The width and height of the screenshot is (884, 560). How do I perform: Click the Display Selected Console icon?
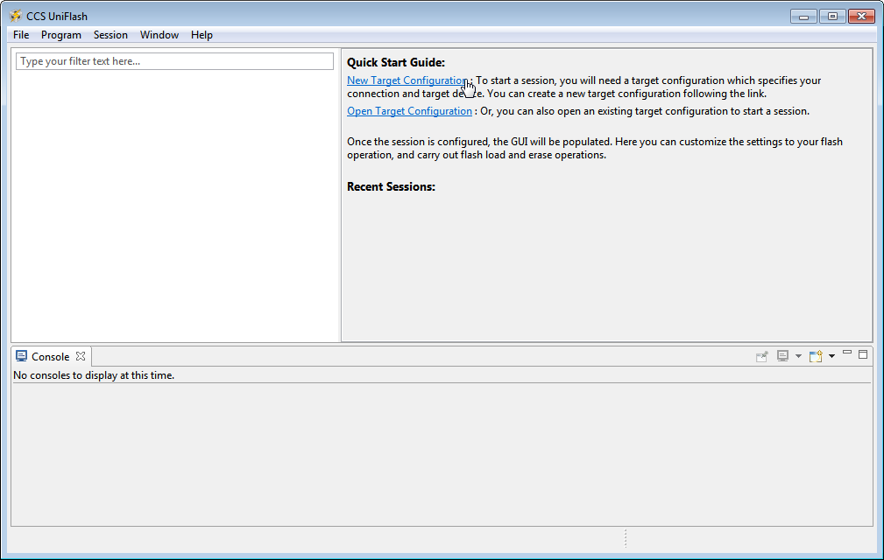(782, 355)
